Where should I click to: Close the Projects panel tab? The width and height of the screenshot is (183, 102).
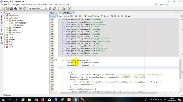(11, 13)
